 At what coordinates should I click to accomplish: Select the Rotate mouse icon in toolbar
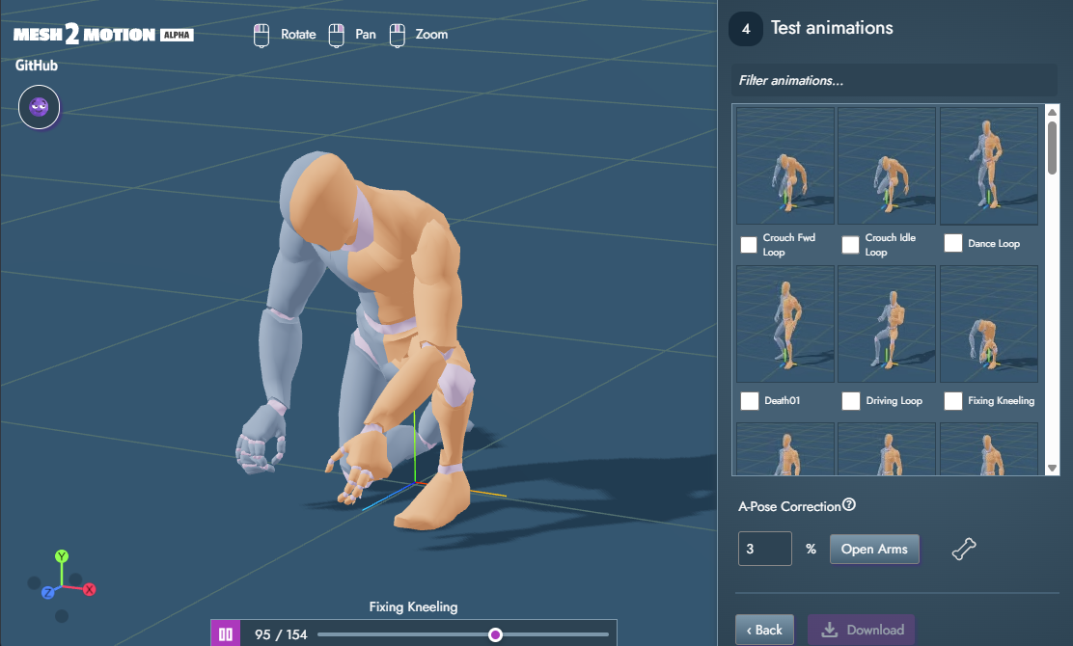[x=261, y=34]
